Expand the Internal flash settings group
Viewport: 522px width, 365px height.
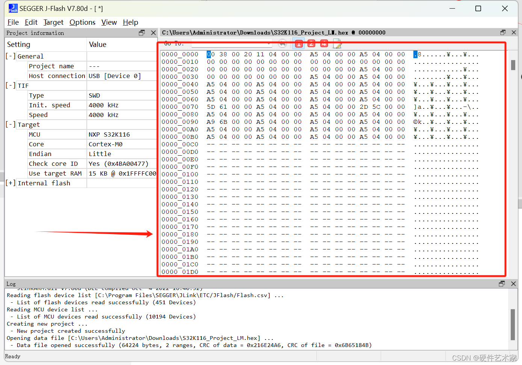pos(11,183)
